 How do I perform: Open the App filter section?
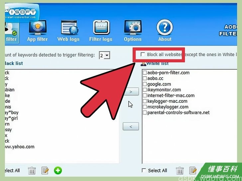[38, 31]
